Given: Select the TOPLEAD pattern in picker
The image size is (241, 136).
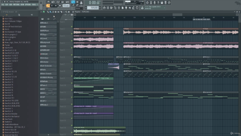Looking at the screenshot, I should point(48,54).
